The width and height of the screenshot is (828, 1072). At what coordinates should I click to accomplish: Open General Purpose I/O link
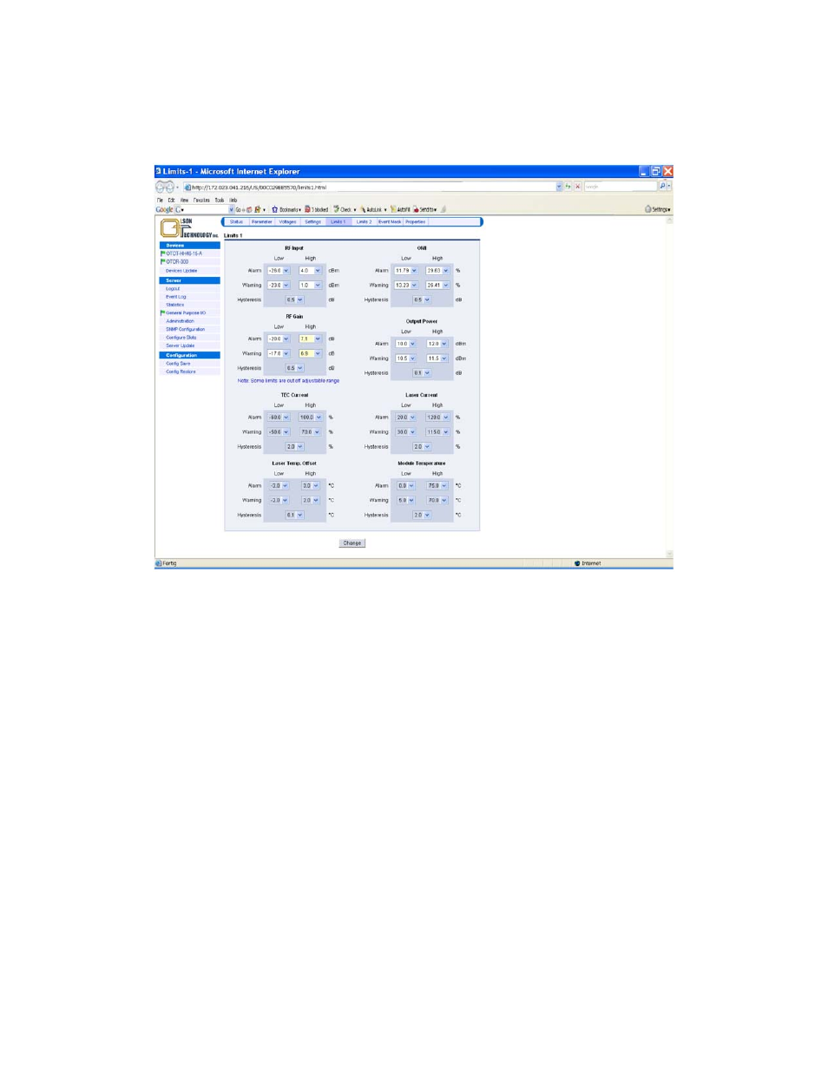(186, 313)
